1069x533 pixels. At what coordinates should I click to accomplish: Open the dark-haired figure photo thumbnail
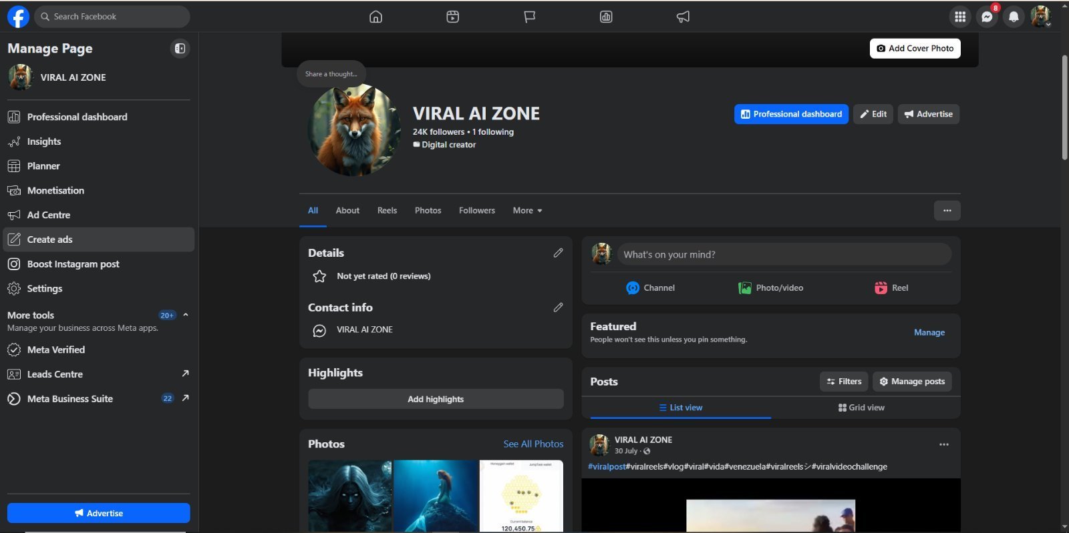[x=350, y=496]
